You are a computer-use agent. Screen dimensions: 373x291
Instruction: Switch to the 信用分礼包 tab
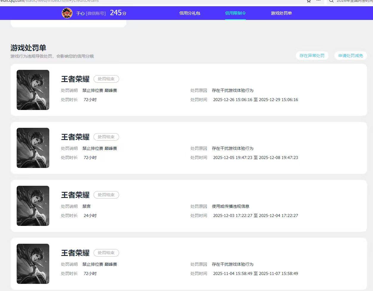(x=189, y=13)
